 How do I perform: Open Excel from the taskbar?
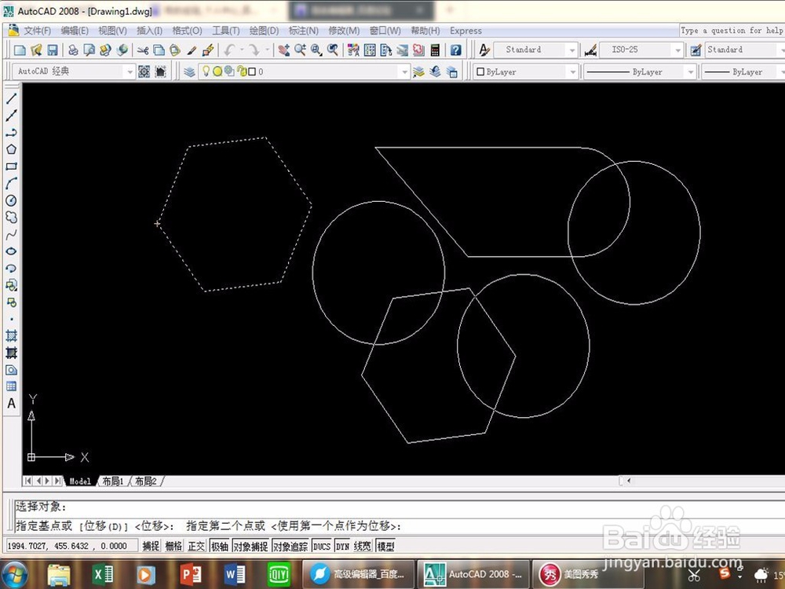click(103, 574)
